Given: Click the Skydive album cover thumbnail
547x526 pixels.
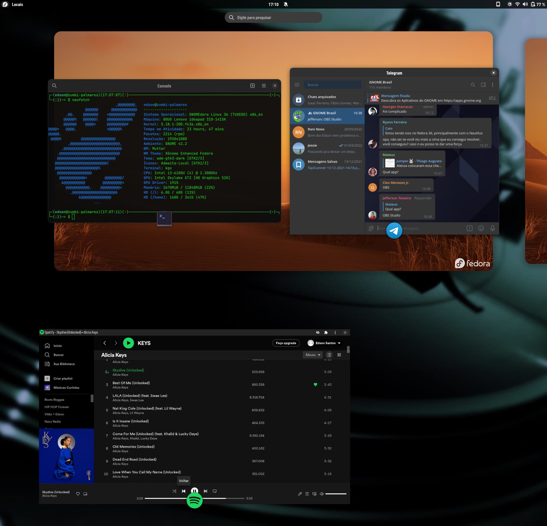Looking at the screenshot, I should [x=66, y=456].
